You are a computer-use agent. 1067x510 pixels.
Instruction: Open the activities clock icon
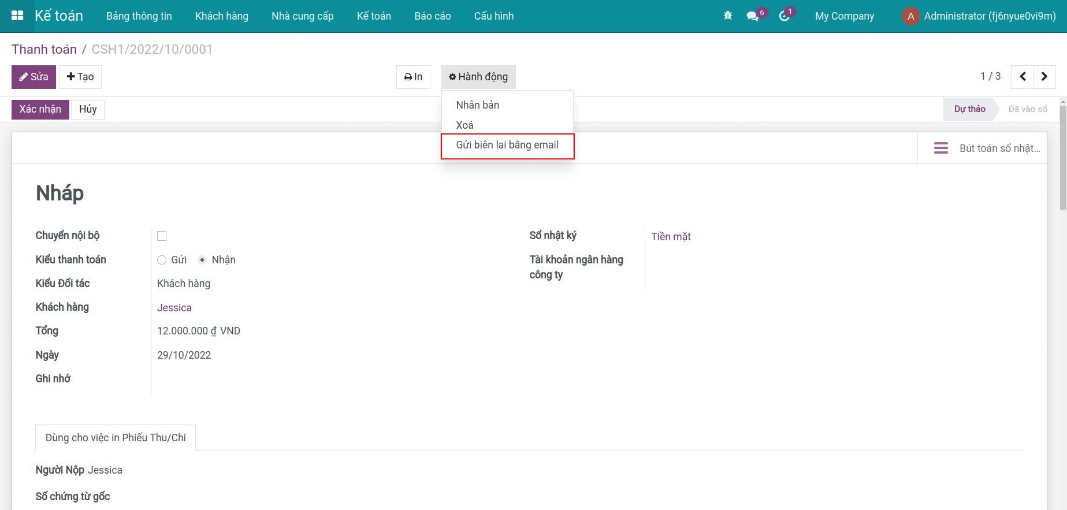[x=784, y=16]
